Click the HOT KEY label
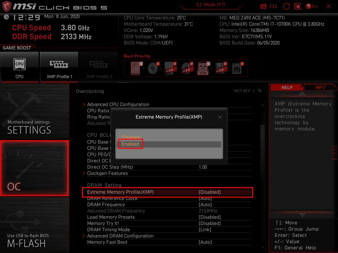Viewport: 338px width, 253px height. pos(242,91)
